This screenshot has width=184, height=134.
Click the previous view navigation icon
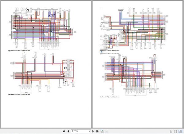pos(102,131)
